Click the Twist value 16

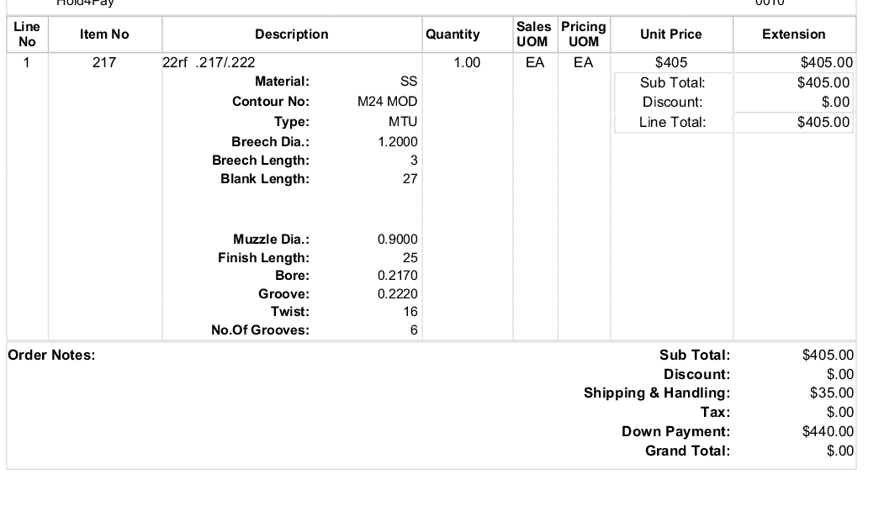tap(410, 312)
